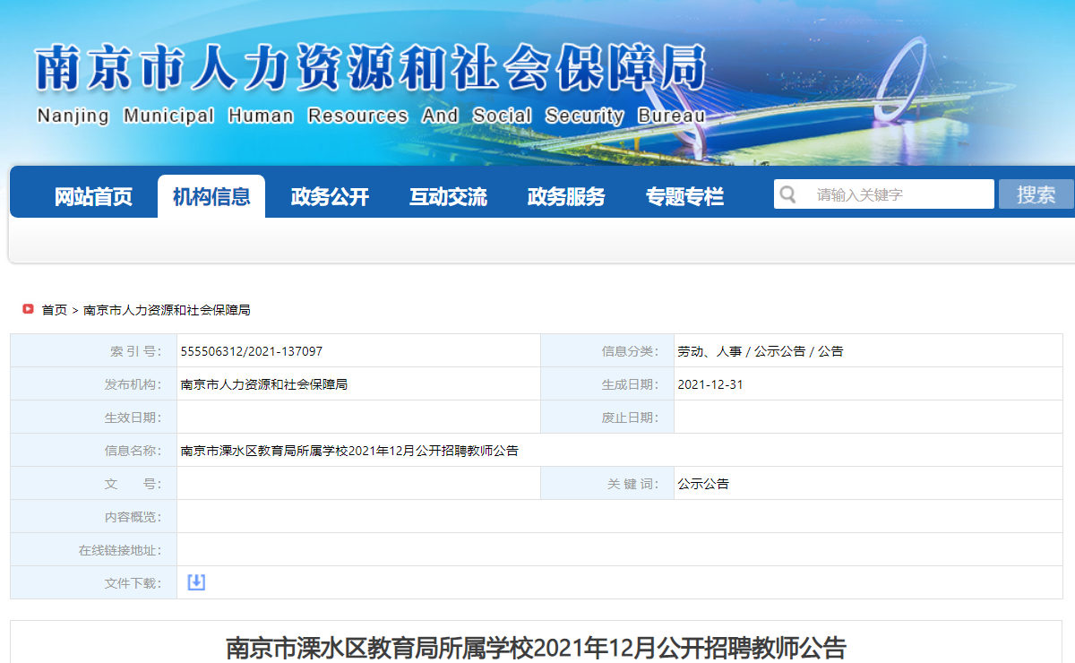Open the 政务公开 nav tab
Viewport: 1075px width, 663px height.
[x=330, y=197]
